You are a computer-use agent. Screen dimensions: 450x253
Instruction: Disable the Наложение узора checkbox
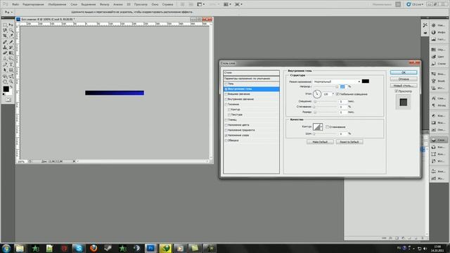click(226, 136)
